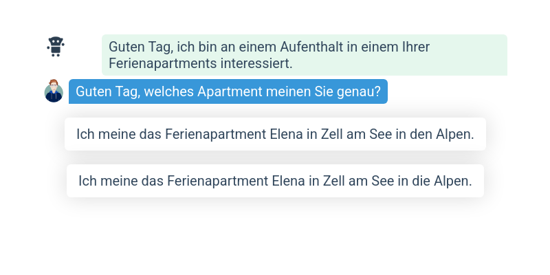Viewport: 550px width, 275px height.
Task: Open the chatbot robot profile icon
Action: tap(56, 47)
